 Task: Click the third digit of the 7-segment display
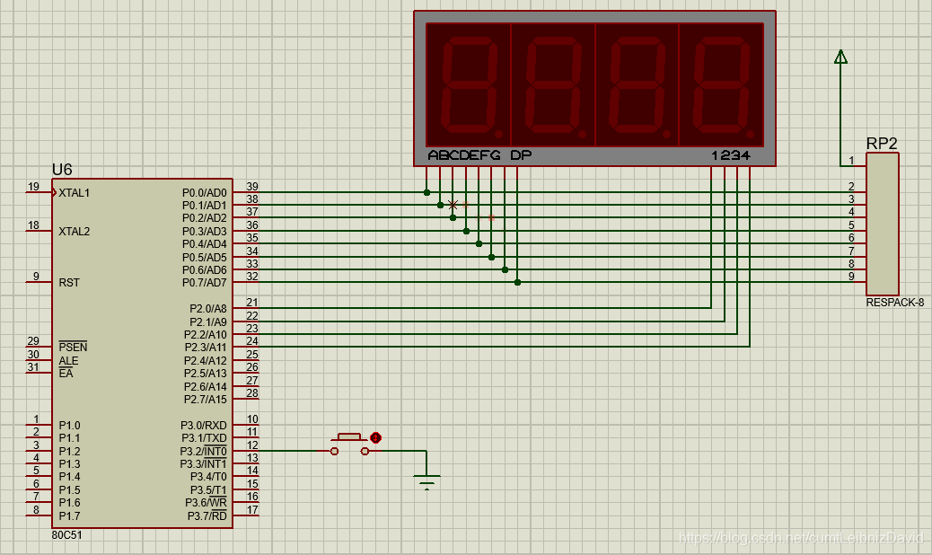[x=637, y=84]
